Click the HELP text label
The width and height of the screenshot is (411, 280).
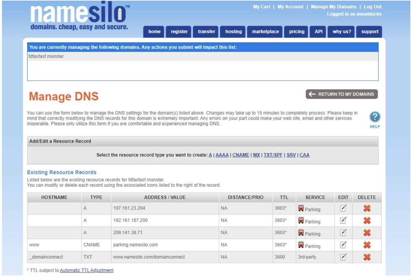coord(375,126)
